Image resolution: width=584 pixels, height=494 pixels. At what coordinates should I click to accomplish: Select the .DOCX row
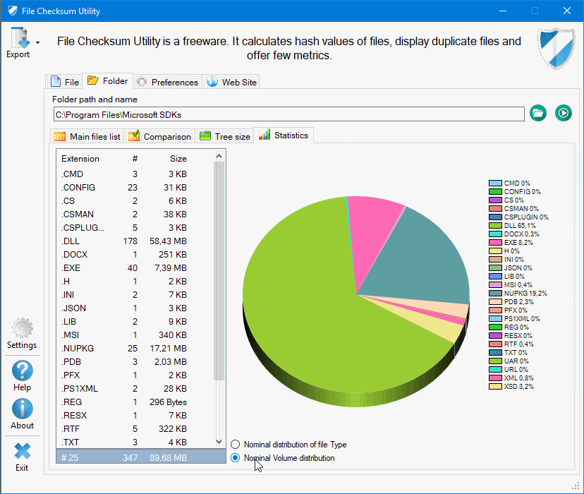tap(135, 255)
